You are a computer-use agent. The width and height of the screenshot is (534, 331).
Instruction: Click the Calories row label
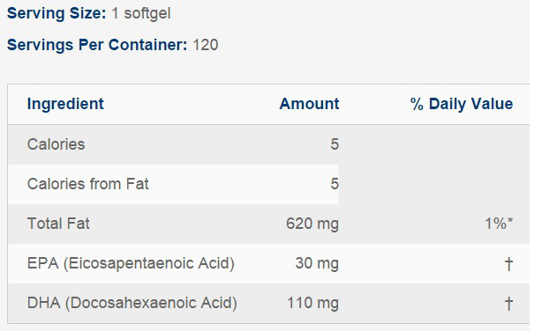pos(56,144)
